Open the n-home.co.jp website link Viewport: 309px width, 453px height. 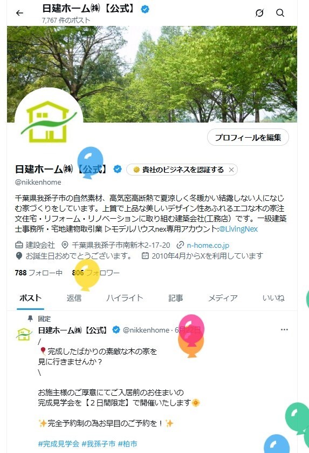click(x=208, y=245)
